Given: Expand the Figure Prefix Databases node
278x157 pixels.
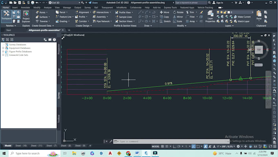Looking at the screenshot, I should click(x=3, y=52).
